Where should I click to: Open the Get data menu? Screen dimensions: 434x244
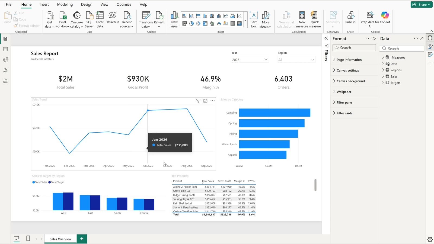50,20
